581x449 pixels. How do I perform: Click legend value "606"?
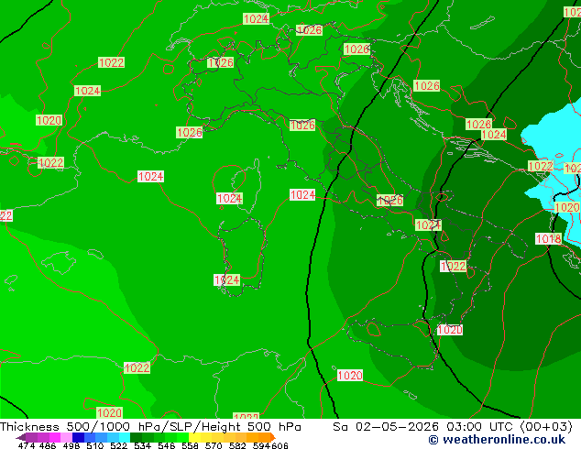(x=280, y=445)
